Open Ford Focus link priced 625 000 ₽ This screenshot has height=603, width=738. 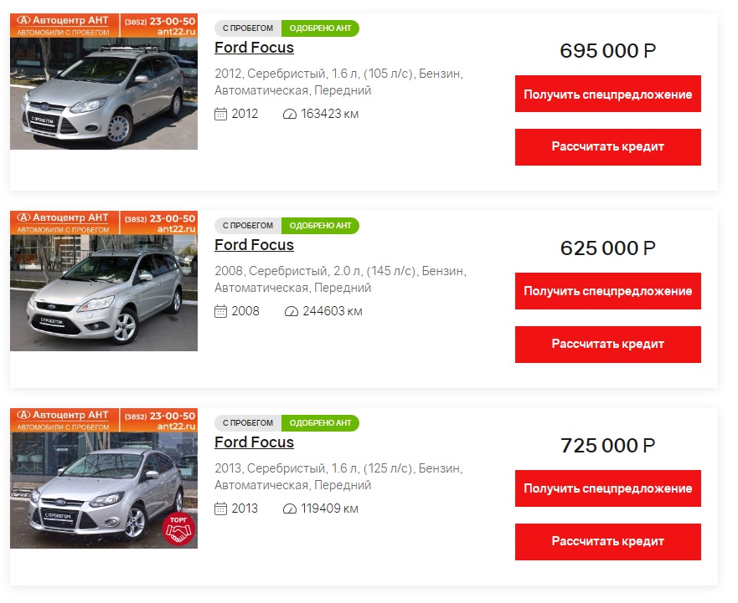click(254, 245)
